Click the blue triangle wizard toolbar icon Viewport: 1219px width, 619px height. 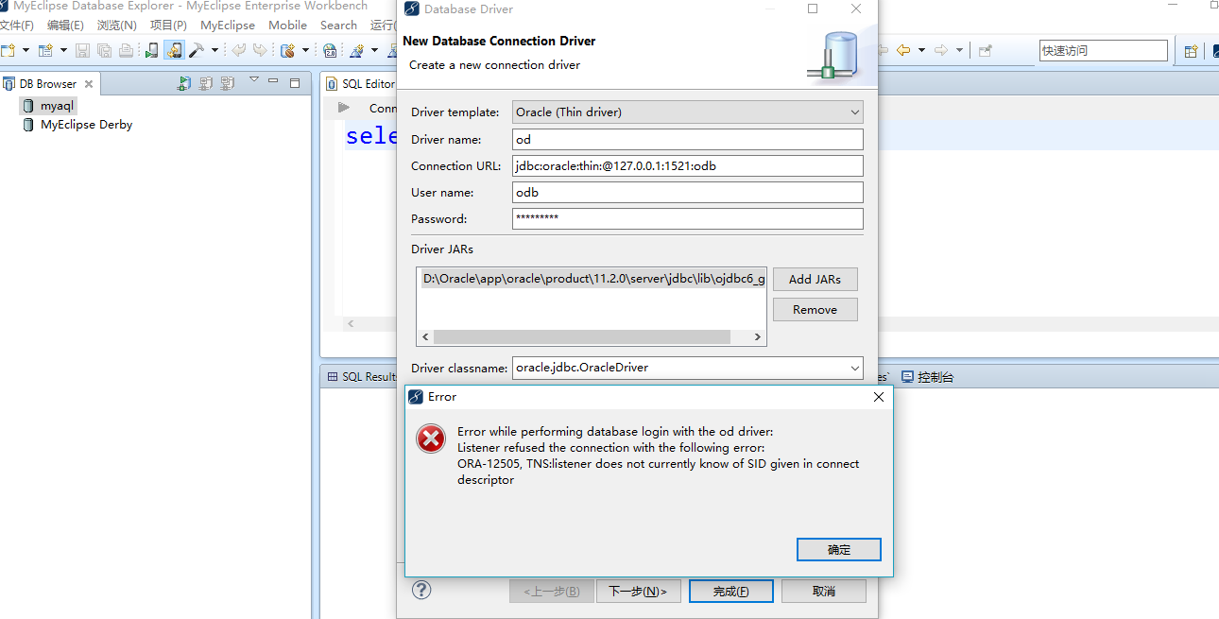coord(357,50)
